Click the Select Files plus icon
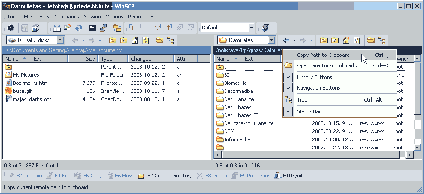This screenshot has width=424, height=194. coord(132,28)
